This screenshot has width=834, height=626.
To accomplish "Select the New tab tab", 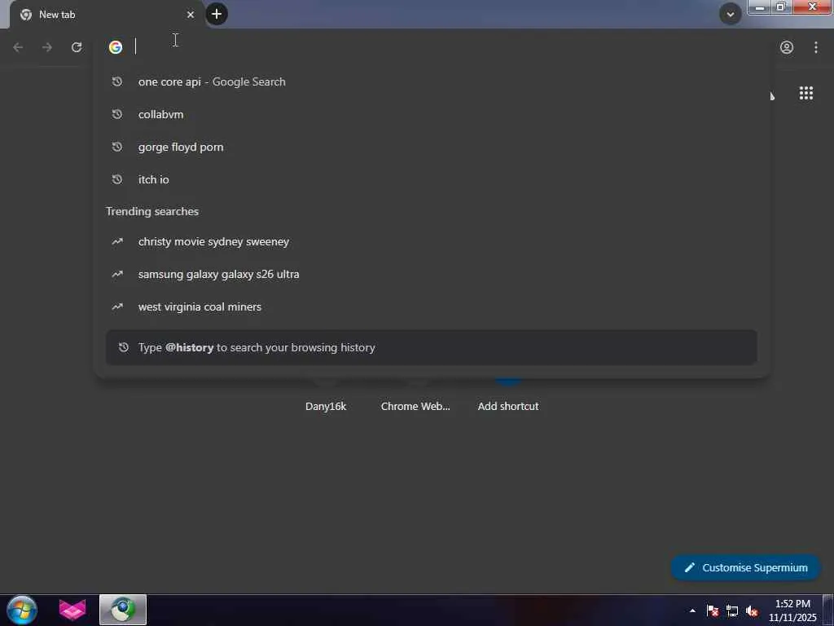I will coord(107,15).
